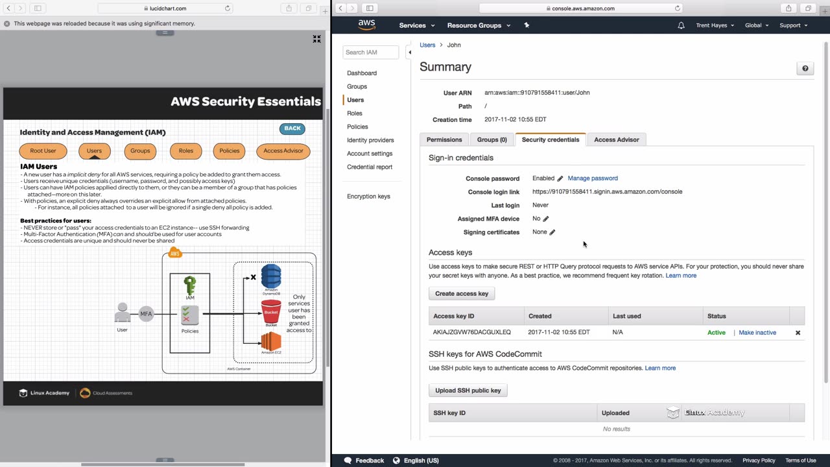Click the pencil icon beside Console password

click(x=560, y=178)
